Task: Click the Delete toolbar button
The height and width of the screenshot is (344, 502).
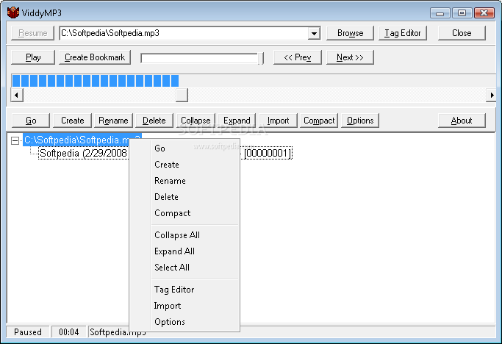Action: click(x=154, y=121)
